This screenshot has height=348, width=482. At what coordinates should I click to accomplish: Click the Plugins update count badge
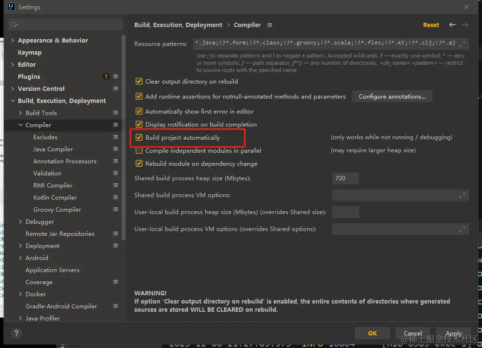(x=106, y=77)
